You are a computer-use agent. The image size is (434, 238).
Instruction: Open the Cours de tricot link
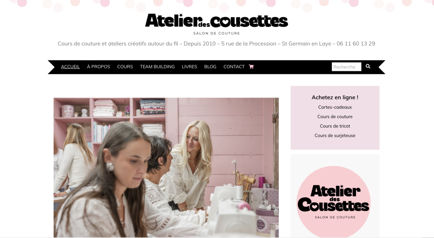click(335, 126)
